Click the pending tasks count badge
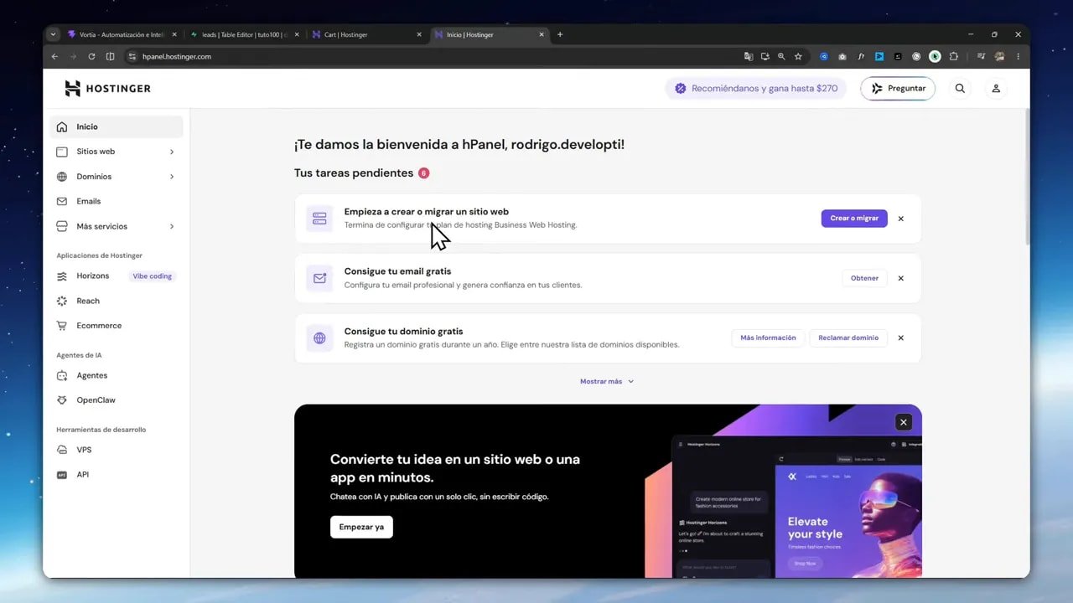Viewport: 1073px width, 603px height. tap(423, 173)
